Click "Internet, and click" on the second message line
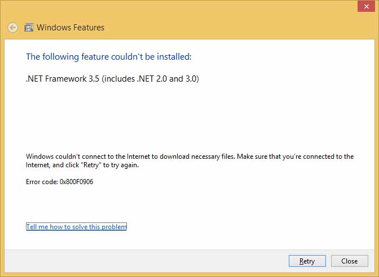 [54, 166]
